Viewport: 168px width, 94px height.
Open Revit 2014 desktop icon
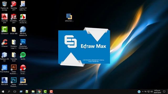(x=4, y=81)
